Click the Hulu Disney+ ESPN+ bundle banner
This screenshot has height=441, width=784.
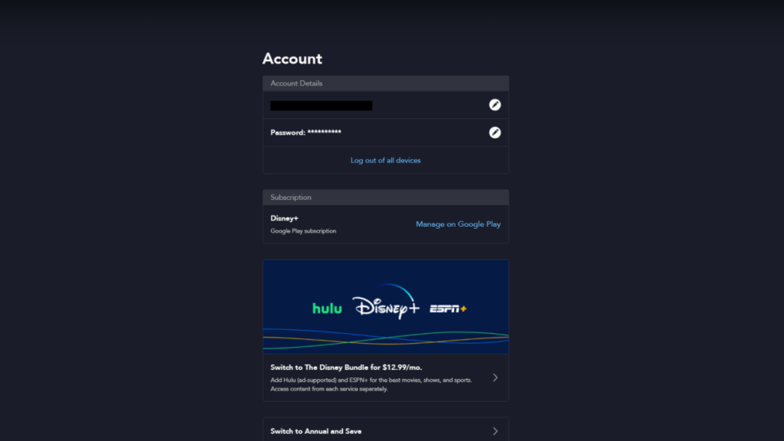386,306
